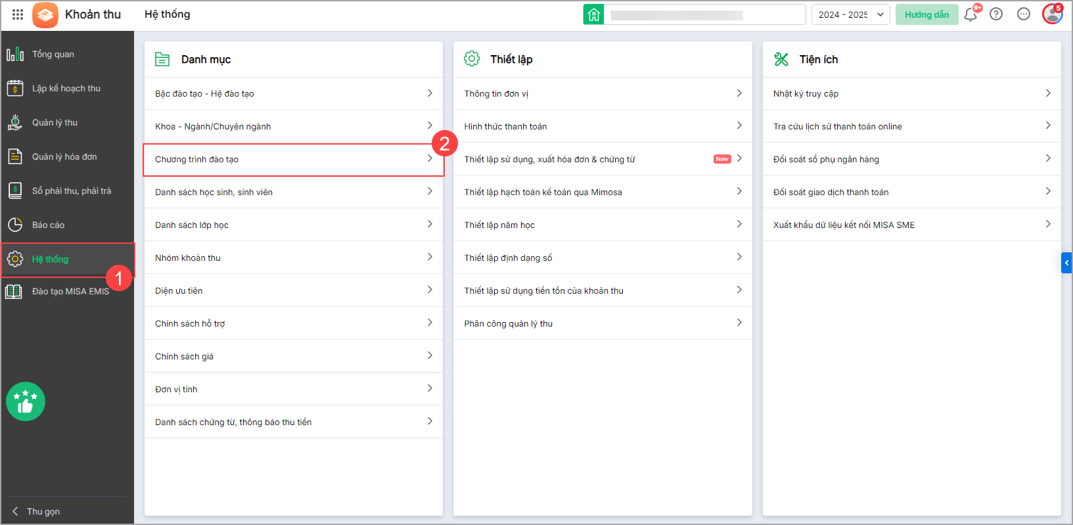Select Báo cáo sidebar menu item
The image size is (1073, 525).
point(48,225)
